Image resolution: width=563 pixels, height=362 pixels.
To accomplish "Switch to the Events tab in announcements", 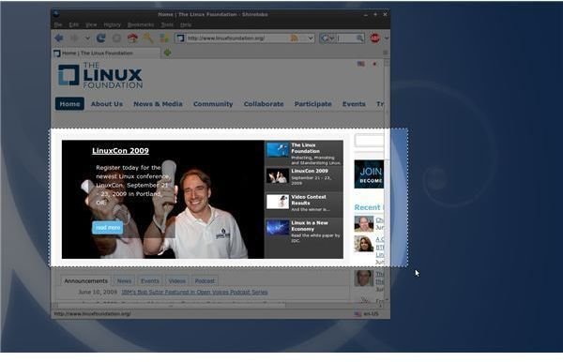I will pyautogui.click(x=150, y=281).
